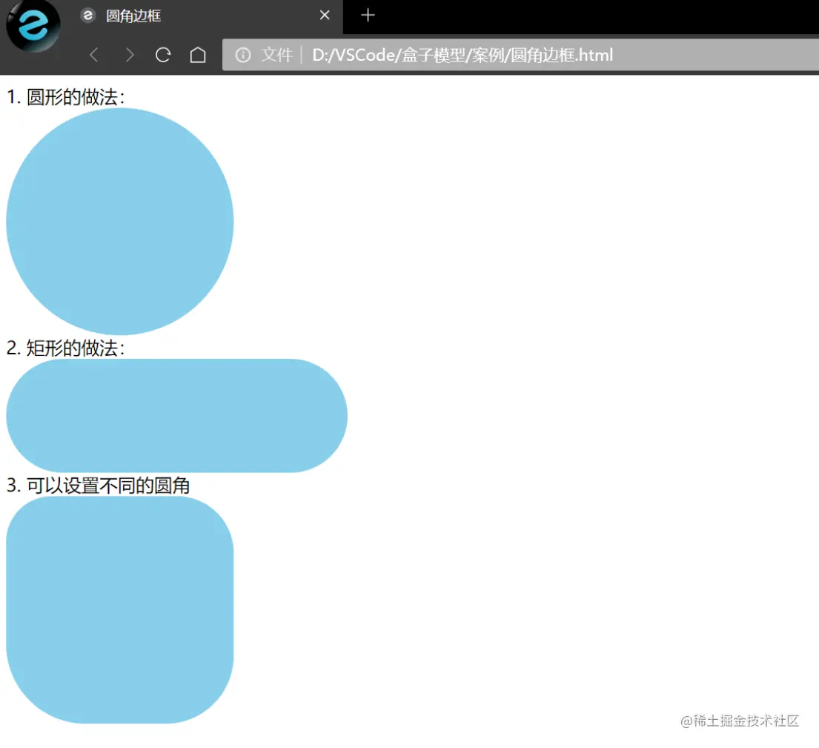Click the 文件 label in address bar
Screen dimensions: 819x748
[277, 55]
